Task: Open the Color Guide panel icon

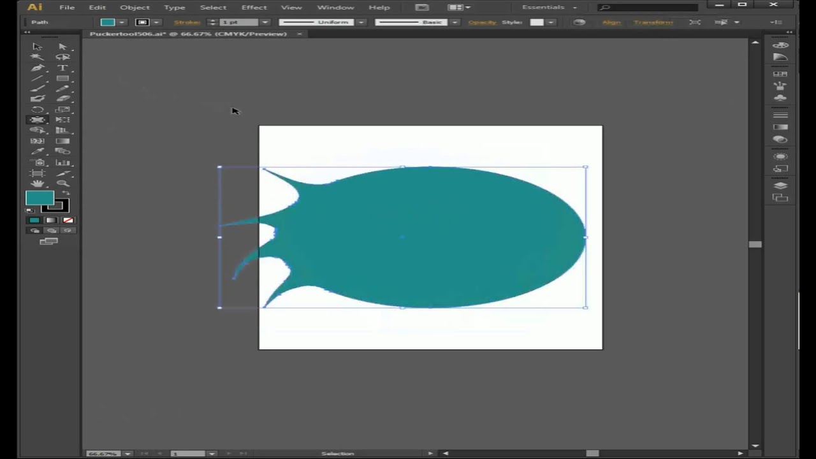Action: pos(780,57)
